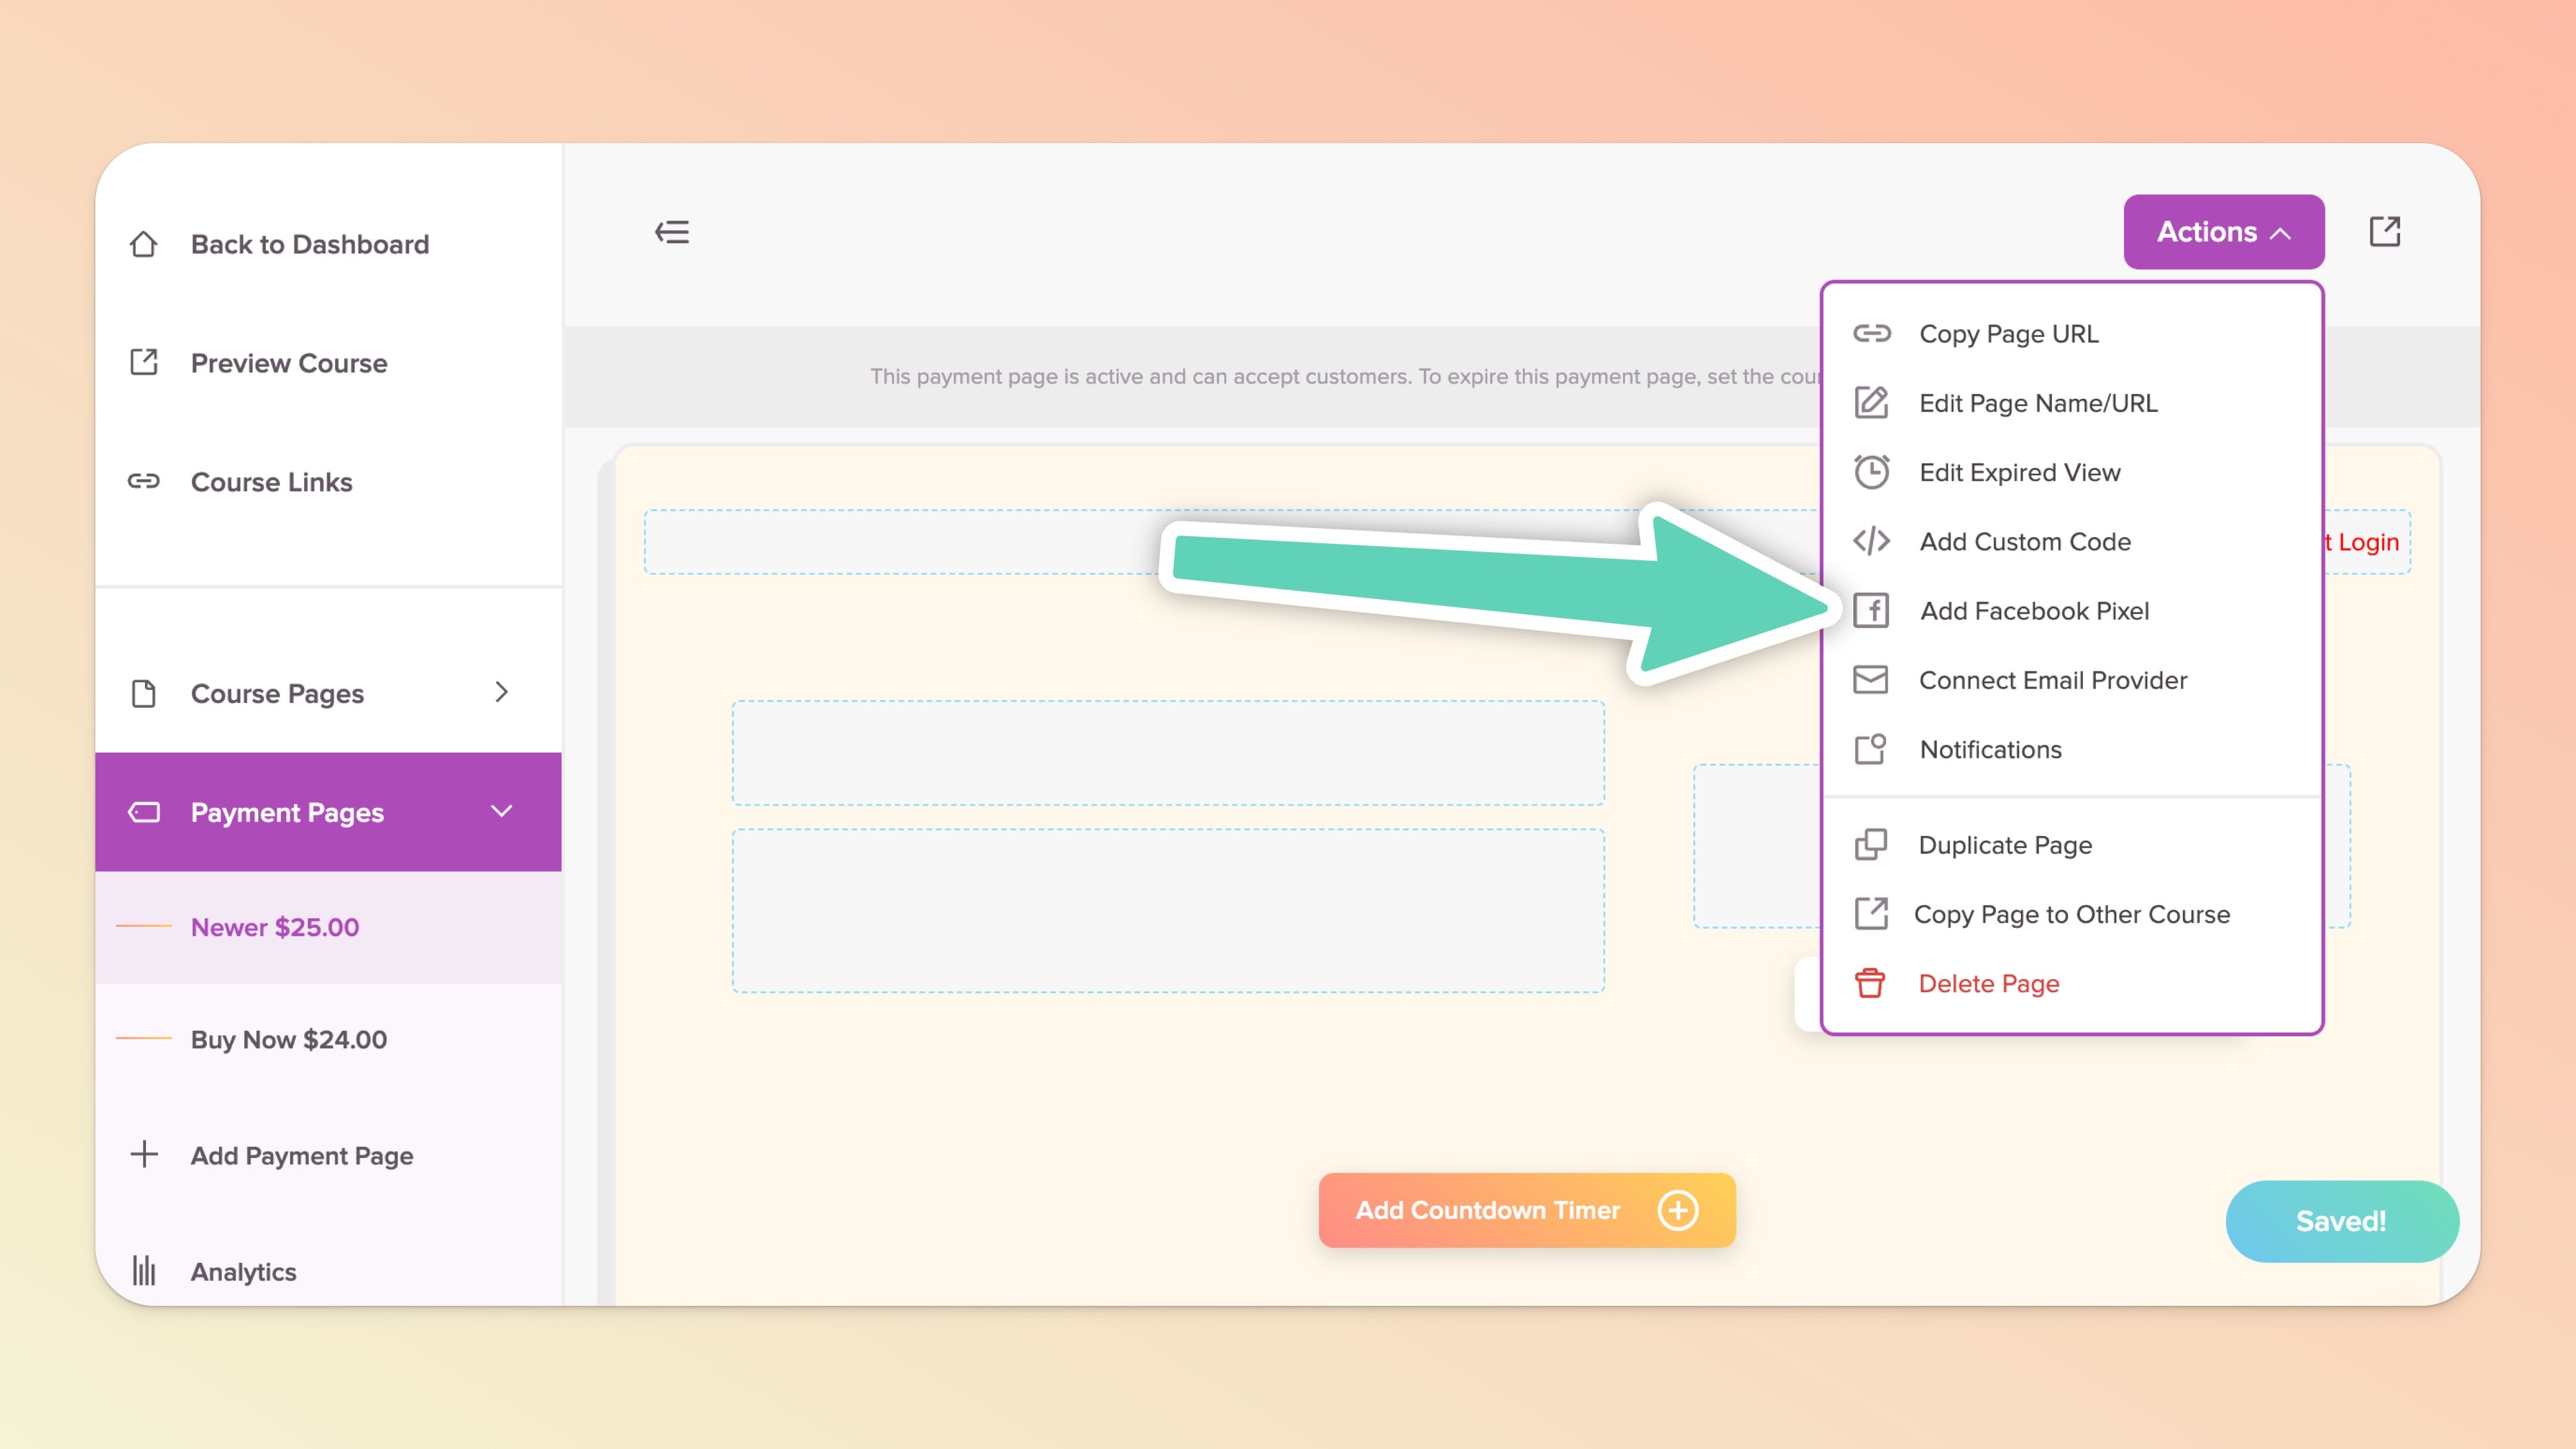Select Notifications menu entry
The image size is (2576, 1449).
point(1990,749)
